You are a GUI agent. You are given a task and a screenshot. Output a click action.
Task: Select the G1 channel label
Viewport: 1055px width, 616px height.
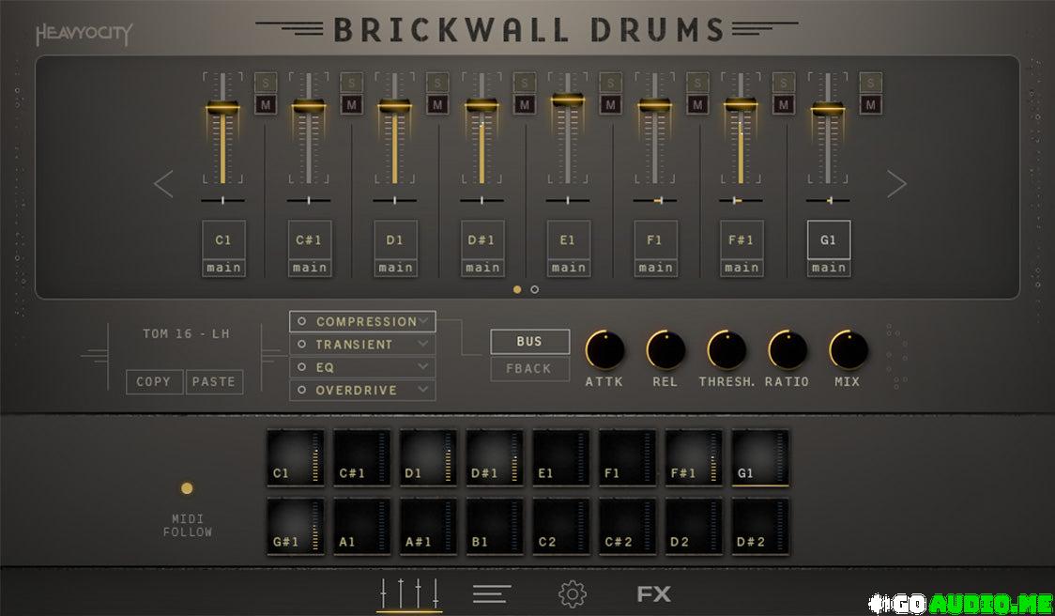pyautogui.click(x=828, y=239)
